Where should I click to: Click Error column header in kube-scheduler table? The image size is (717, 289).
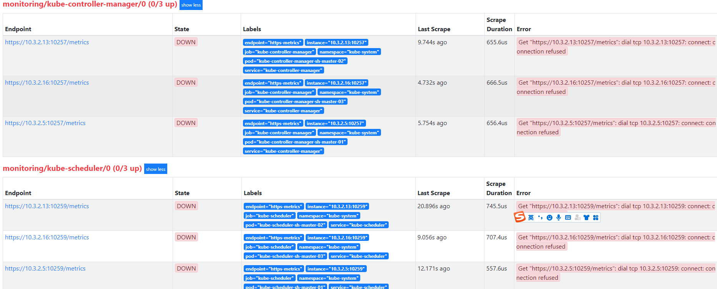point(523,193)
